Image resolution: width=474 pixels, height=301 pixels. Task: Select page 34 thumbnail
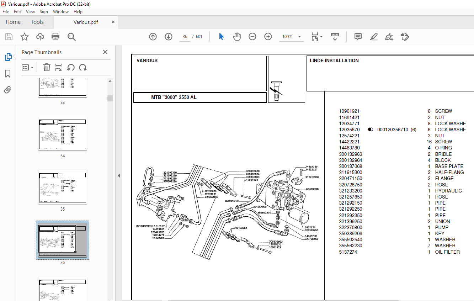pos(63,133)
